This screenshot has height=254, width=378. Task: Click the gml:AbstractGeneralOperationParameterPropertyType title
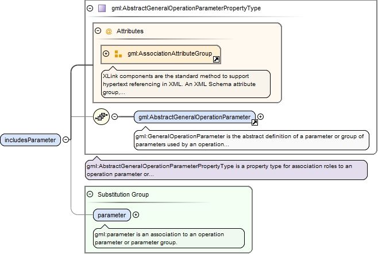[186, 9]
